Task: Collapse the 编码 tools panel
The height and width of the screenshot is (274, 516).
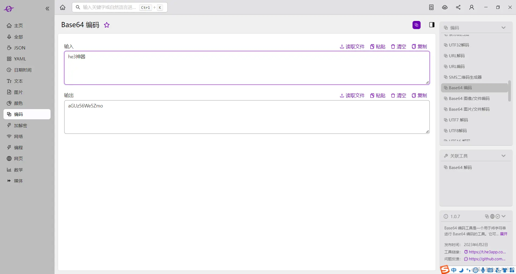Action: [x=504, y=27]
